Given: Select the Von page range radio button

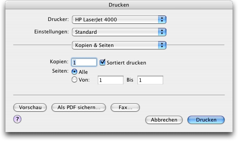Looking at the screenshot, I should pyautogui.click(x=74, y=80).
